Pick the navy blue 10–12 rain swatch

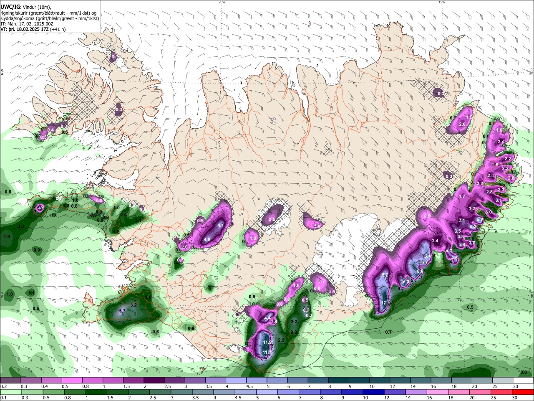tap(373, 392)
